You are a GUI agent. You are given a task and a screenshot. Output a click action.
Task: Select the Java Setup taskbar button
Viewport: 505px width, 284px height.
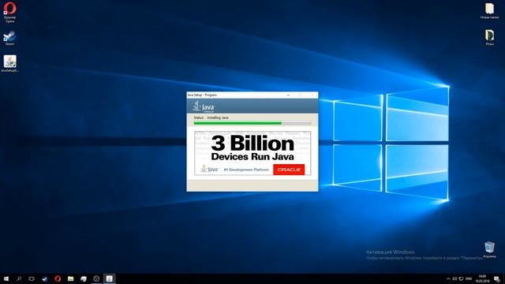click(x=109, y=278)
